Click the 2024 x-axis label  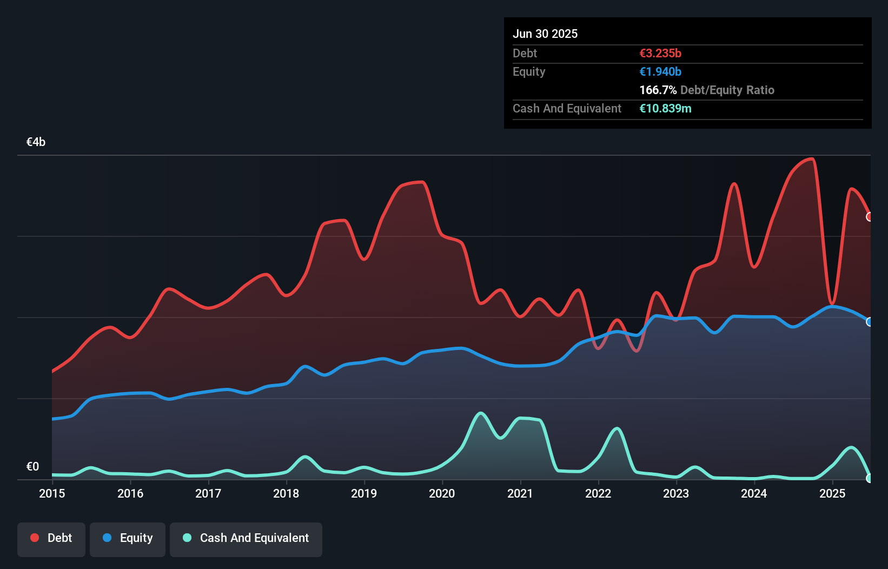pyautogui.click(x=754, y=493)
